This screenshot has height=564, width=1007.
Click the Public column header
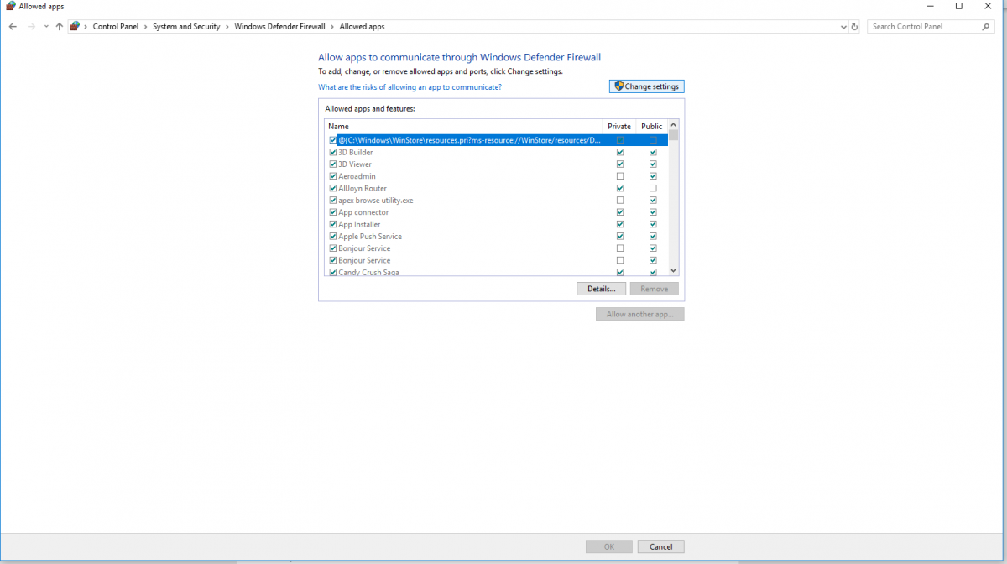point(652,126)
